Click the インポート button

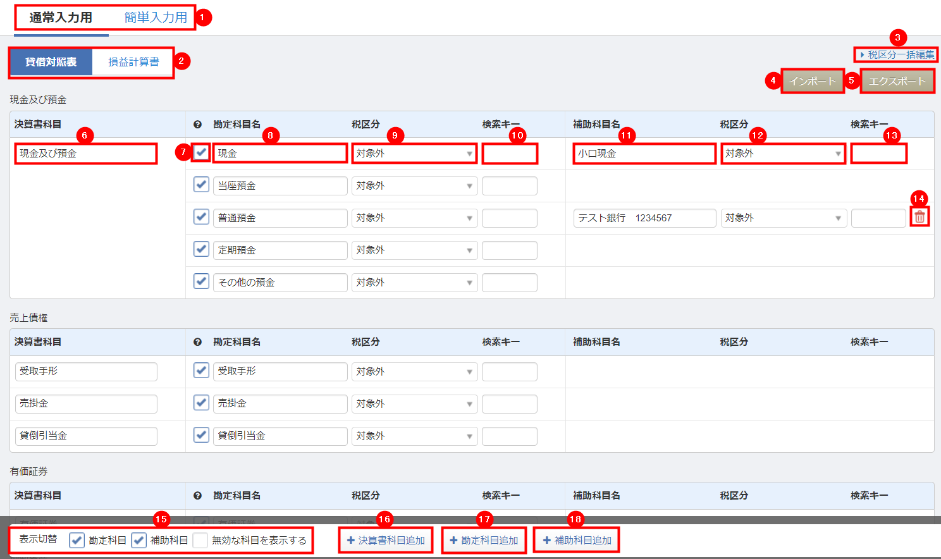tap(813, 81)
